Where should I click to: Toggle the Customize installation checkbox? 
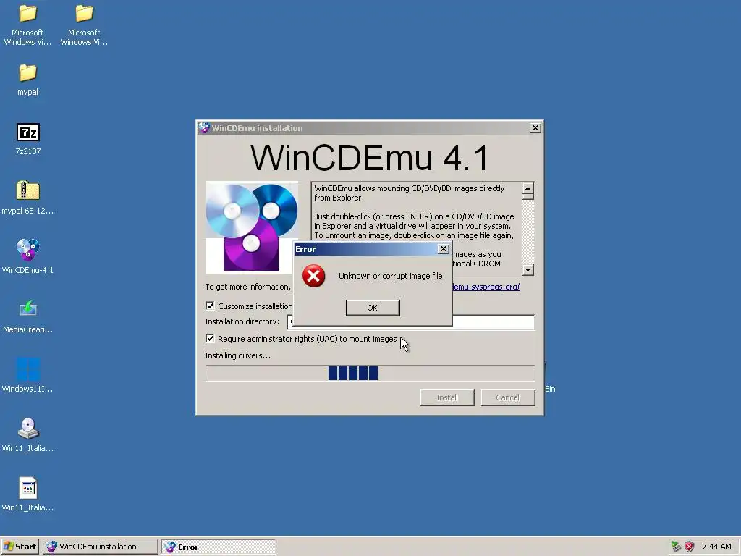pos(210,306)
